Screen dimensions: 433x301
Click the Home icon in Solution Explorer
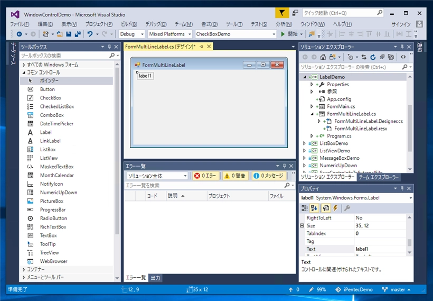click(x=323, y=57)
